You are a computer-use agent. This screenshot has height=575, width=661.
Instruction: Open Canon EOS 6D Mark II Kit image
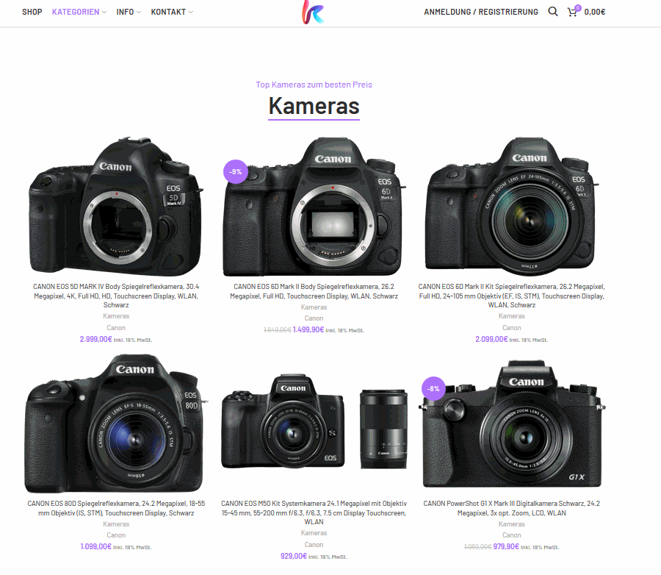coord(511,206)
